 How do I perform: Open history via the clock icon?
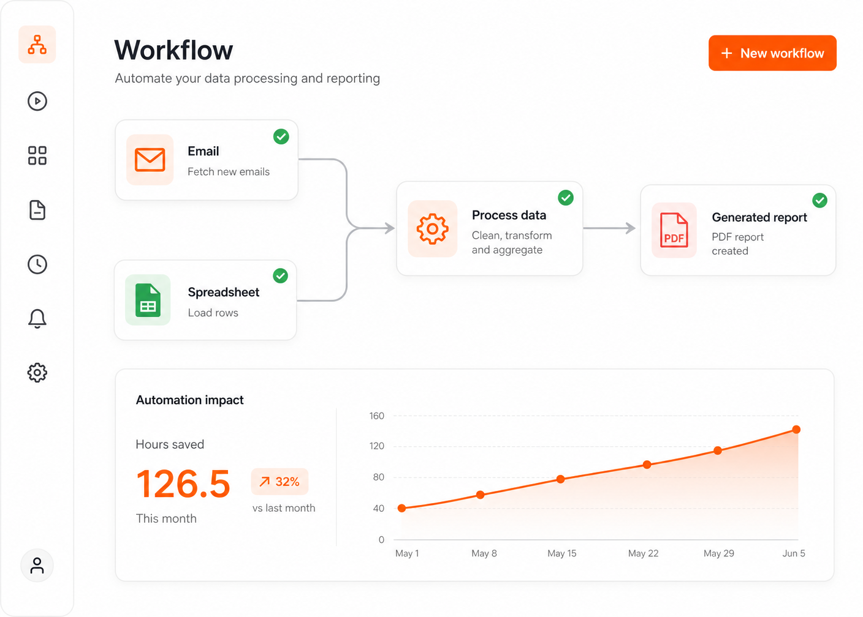[x=37, y=264]
